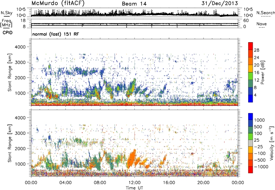The height and width of the screenshot is (190, 275).
Task: Click the 28 label on Power colorbar
Action: coord(256,50)
